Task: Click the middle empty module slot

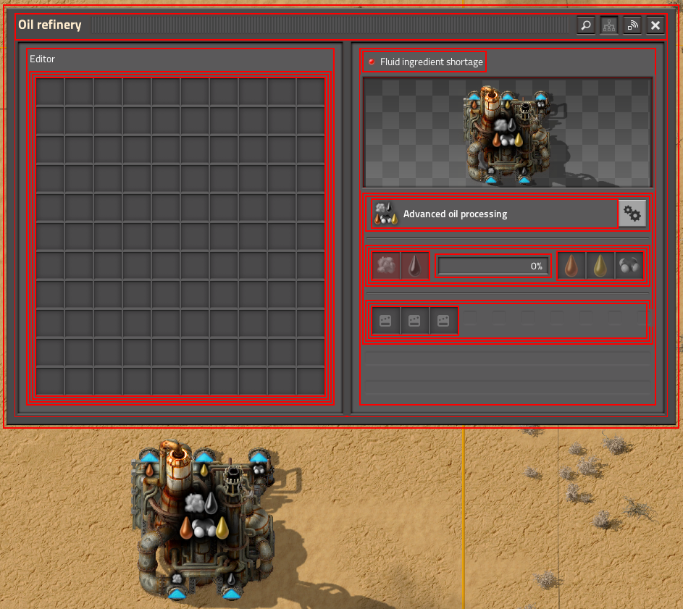Action: click(x=414, y=321)
